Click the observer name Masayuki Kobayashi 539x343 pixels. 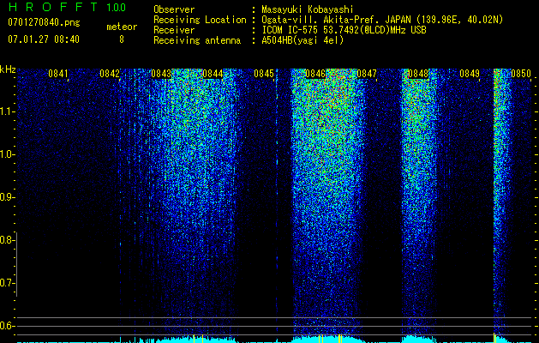[308, 9]
